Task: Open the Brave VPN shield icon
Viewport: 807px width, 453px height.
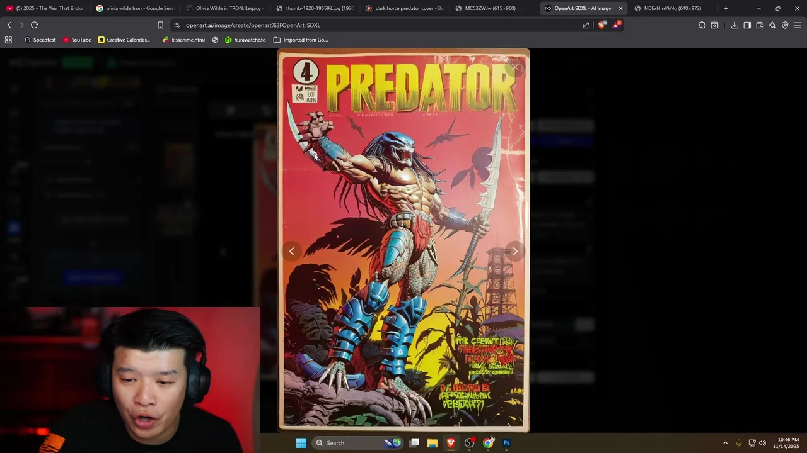Action: tap(785, 25)
